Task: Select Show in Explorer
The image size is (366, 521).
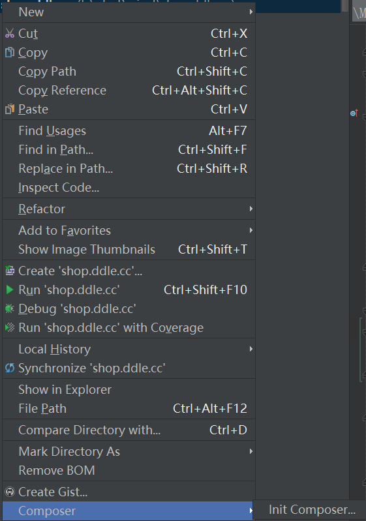Action: [129, 389]
